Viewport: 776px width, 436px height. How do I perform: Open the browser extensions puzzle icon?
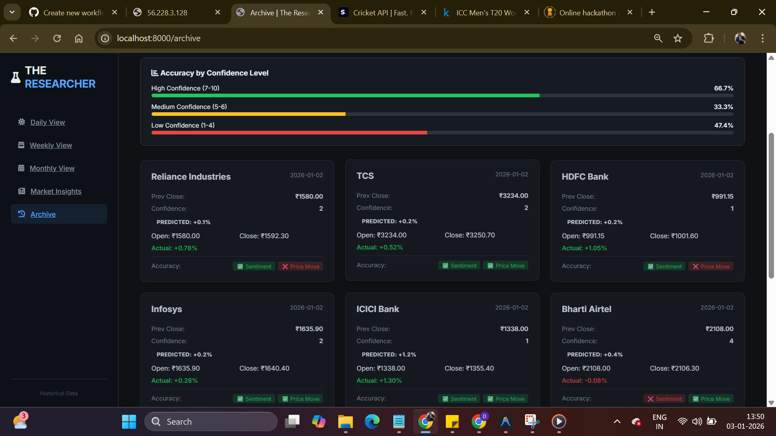(x=709, y=38)
